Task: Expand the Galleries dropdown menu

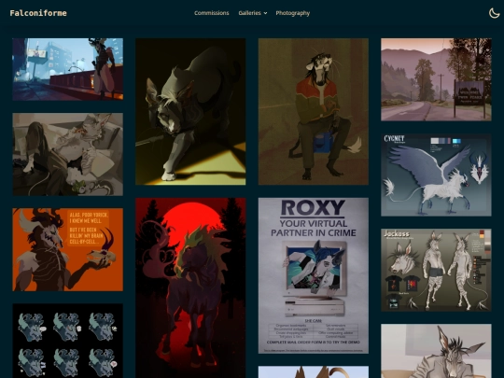Action: (x=253, y=13)
